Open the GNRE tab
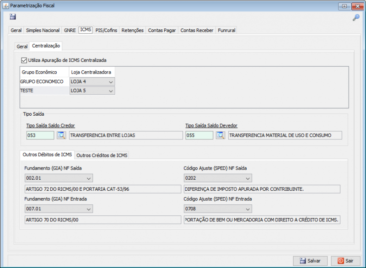Image resolution: width=366 pixels, height=268 pixels. [70, 30]
